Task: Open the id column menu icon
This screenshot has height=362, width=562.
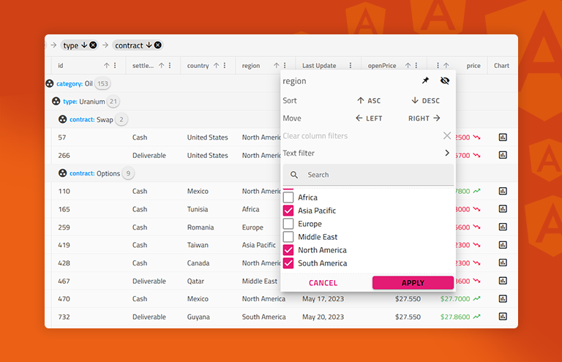Action: coord(116,66)
